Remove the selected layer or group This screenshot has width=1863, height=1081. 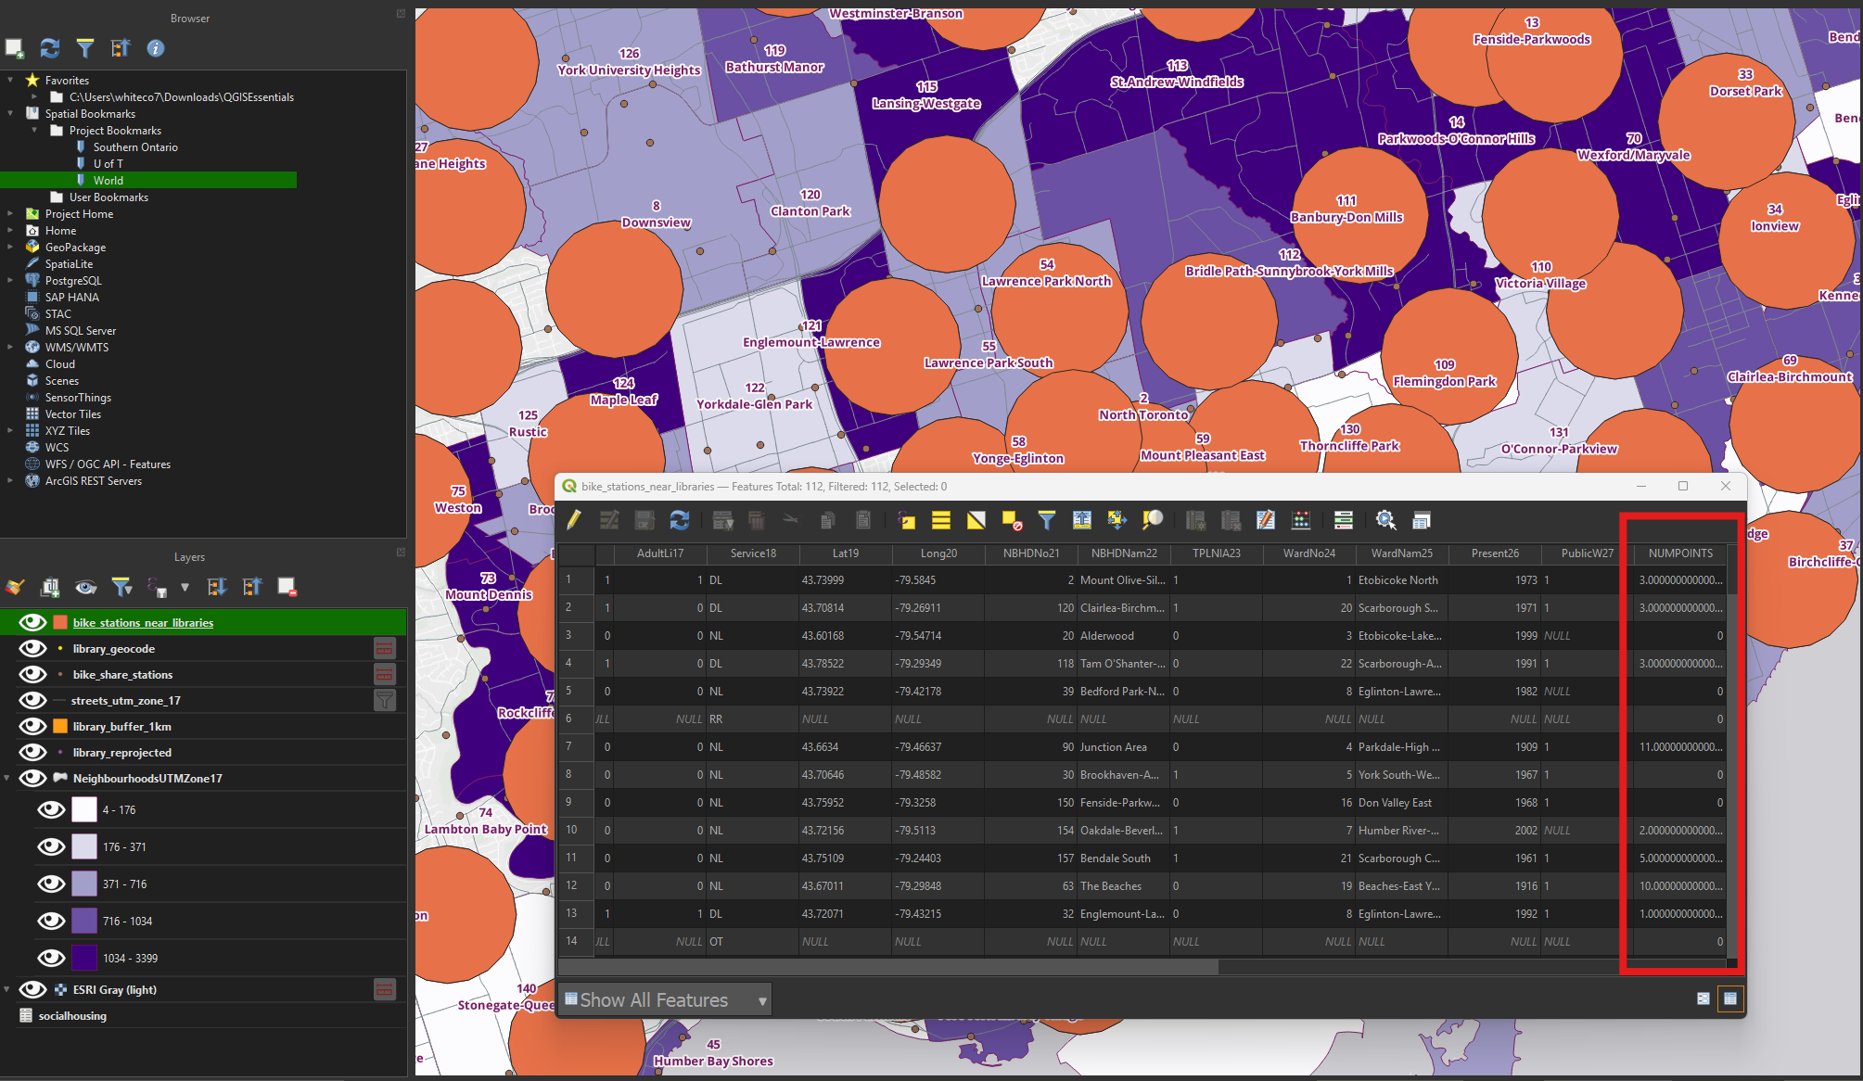[287, 587]
